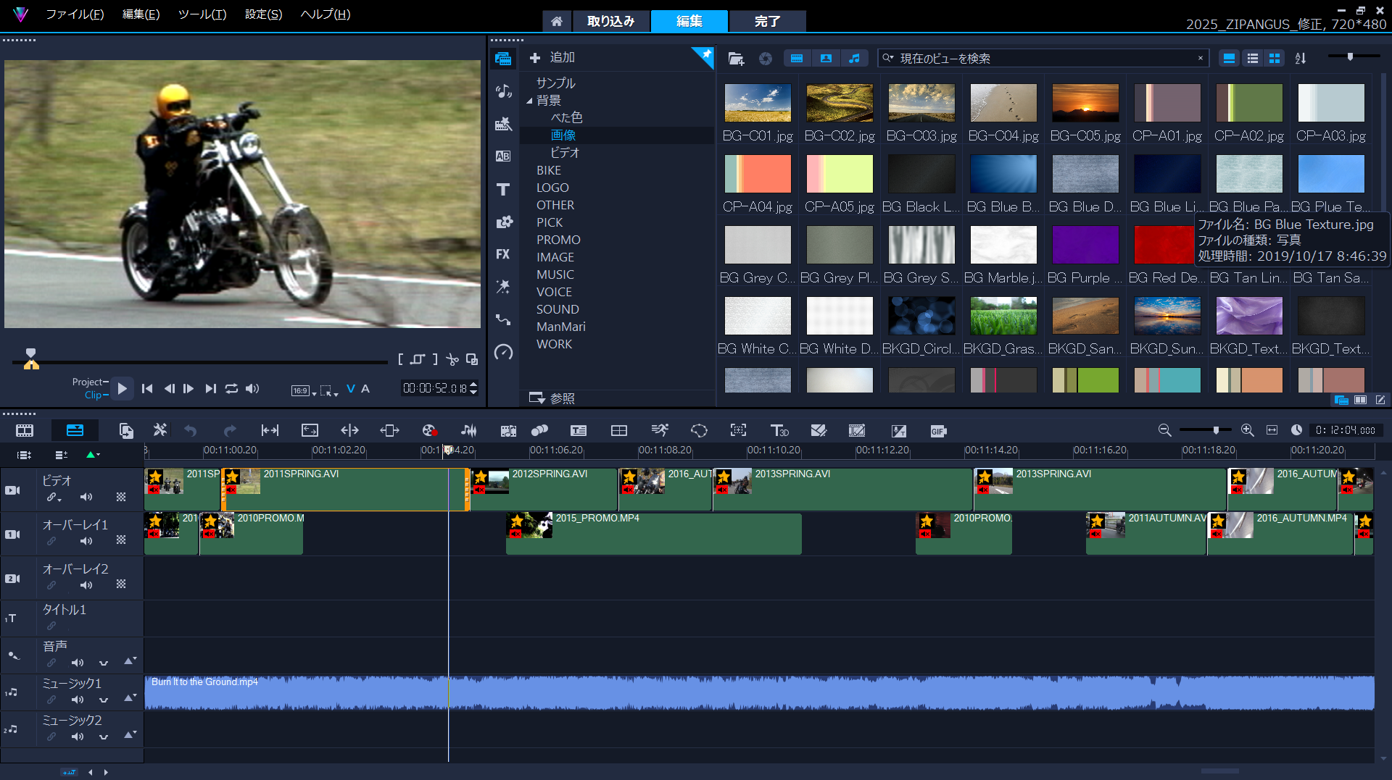1392x780 pixels.
Task: Sort library clips with sort icon
Action: [x=1301, y=58]
